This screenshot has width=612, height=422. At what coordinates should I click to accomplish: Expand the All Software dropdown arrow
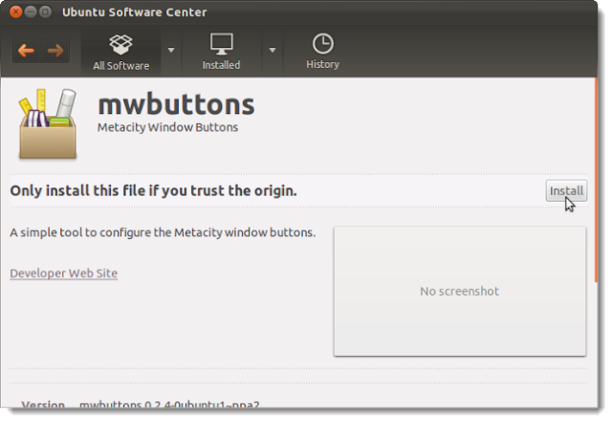tap(171, 50)
